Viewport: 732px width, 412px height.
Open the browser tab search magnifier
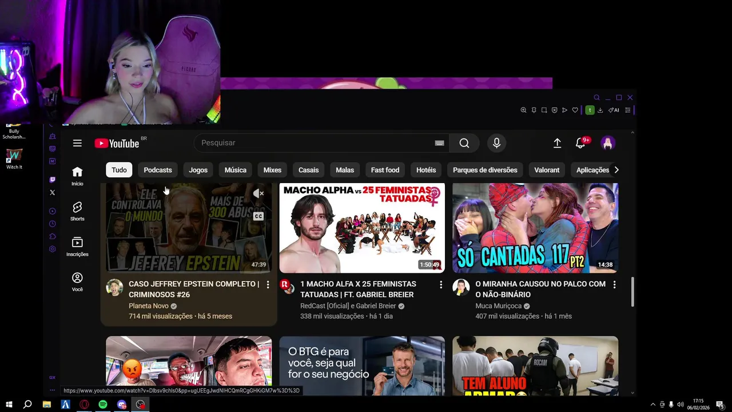596,98
